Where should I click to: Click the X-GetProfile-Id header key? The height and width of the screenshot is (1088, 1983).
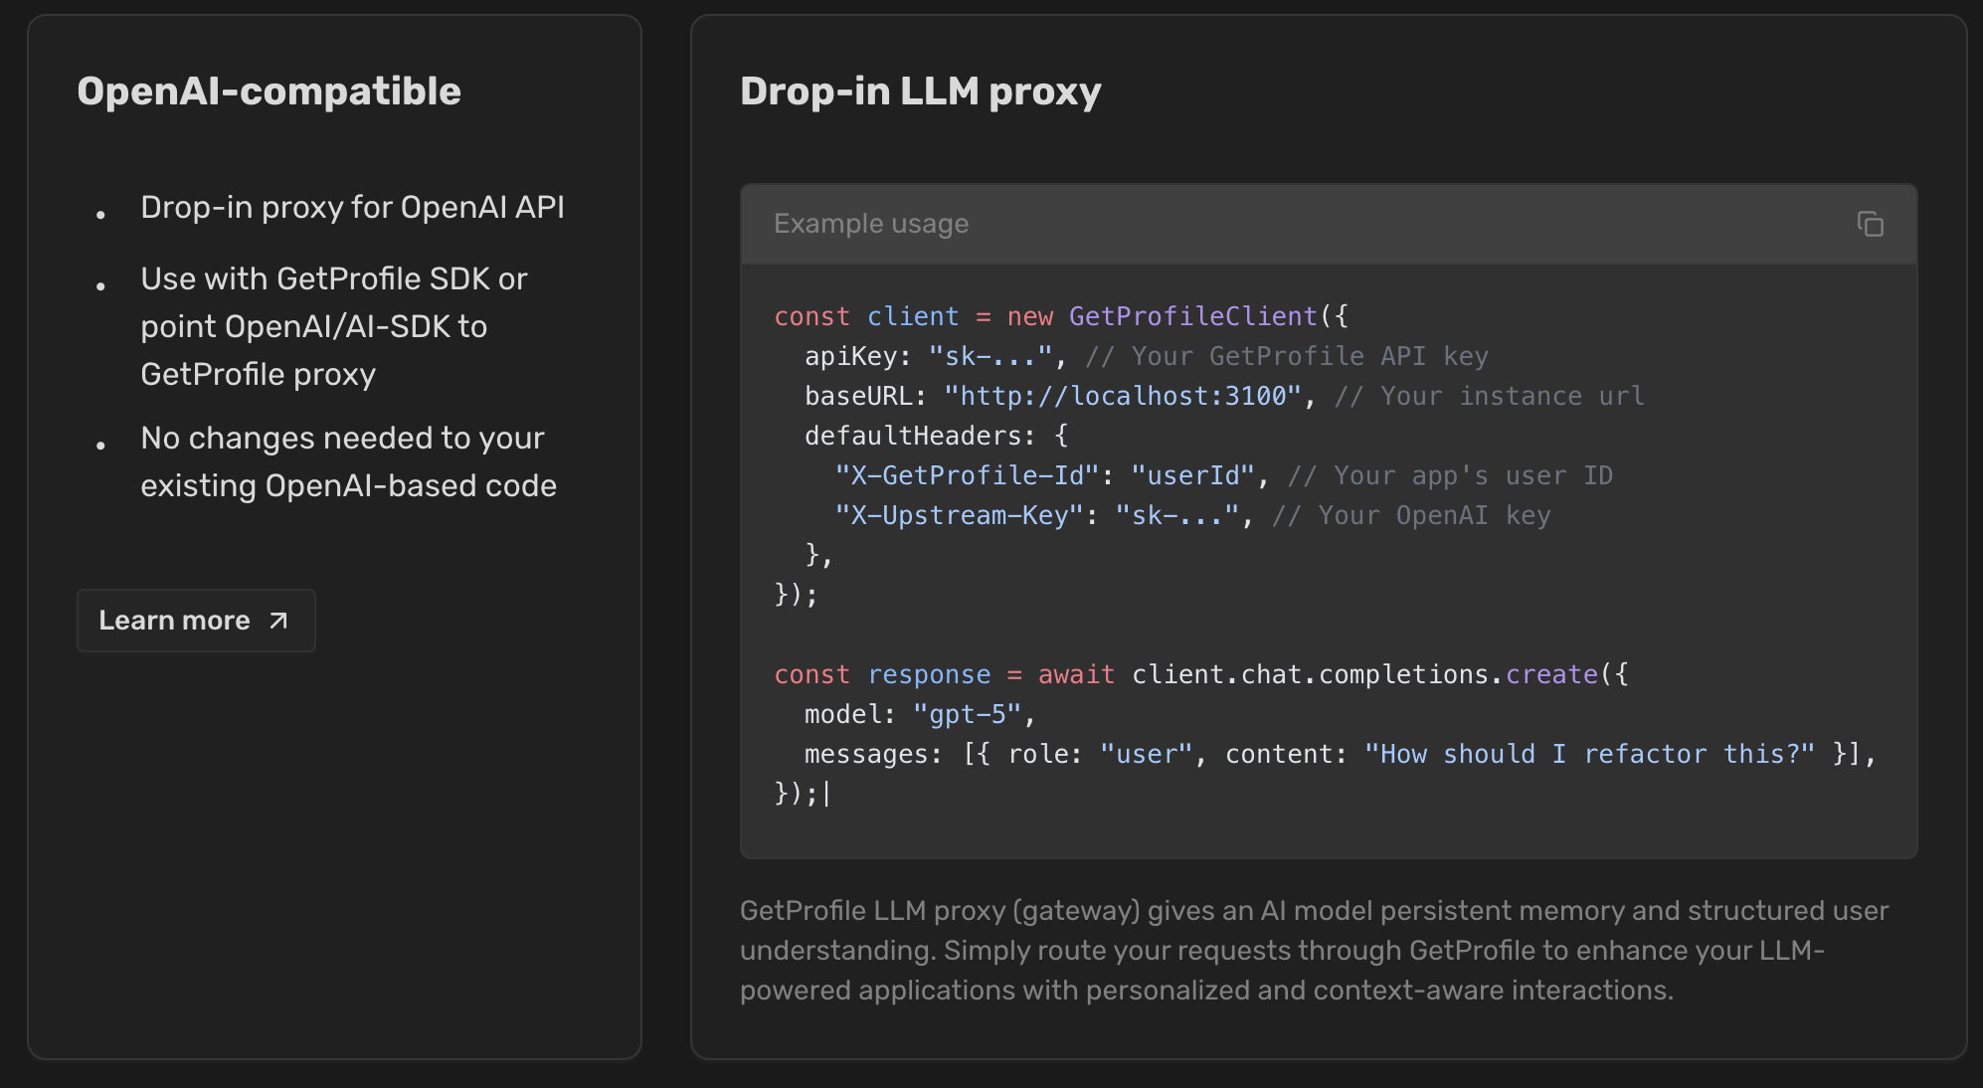(967, 475)
